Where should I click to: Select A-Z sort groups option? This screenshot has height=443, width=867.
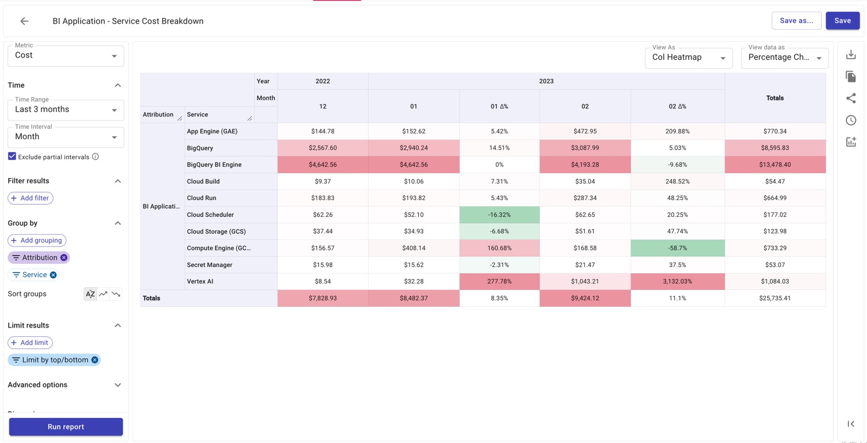[x=90, y=294]
